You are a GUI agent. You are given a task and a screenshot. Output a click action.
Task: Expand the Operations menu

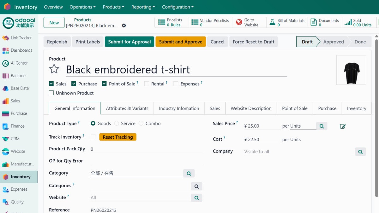(x=83, y=7)
